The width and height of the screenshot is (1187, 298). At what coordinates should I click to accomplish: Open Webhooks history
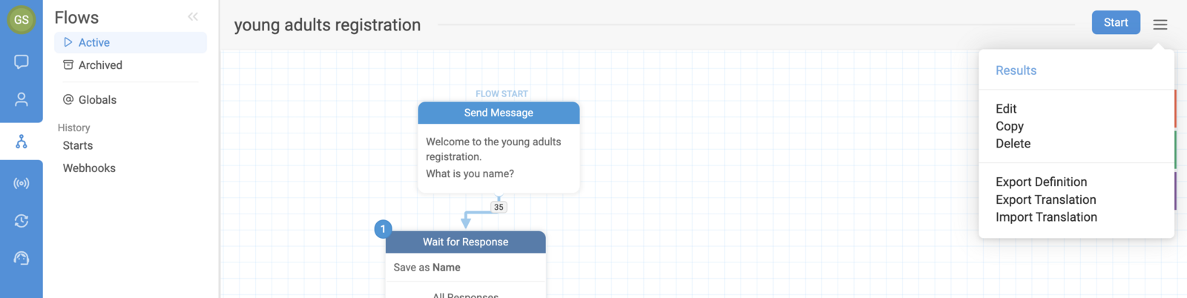(89, 168)
